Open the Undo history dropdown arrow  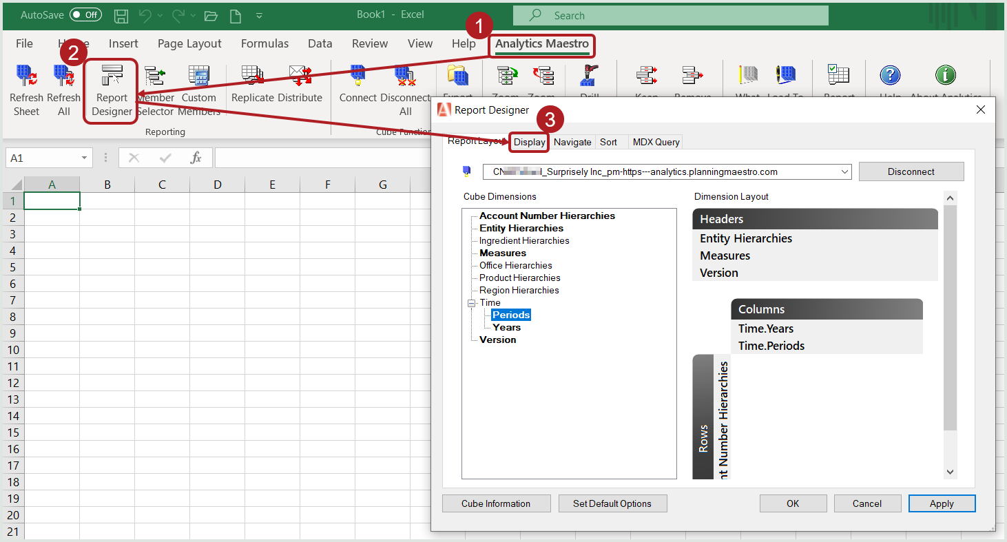point(160,15)
